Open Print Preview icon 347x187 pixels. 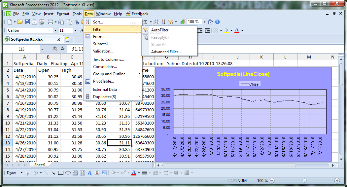click(x=61, y=22)
